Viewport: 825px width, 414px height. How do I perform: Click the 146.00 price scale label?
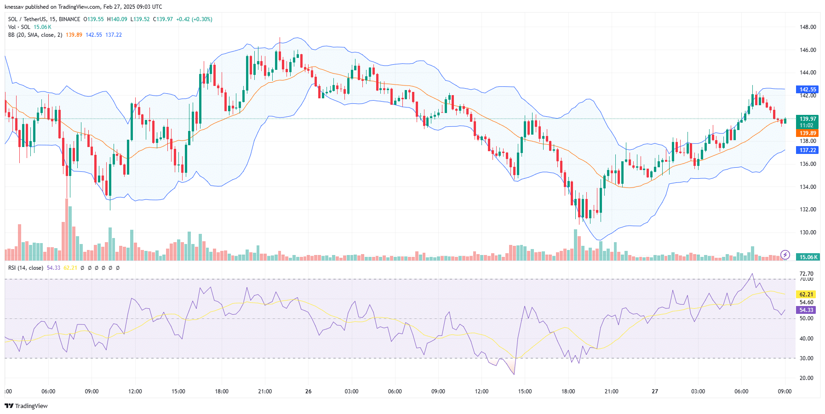click(808, 50)
